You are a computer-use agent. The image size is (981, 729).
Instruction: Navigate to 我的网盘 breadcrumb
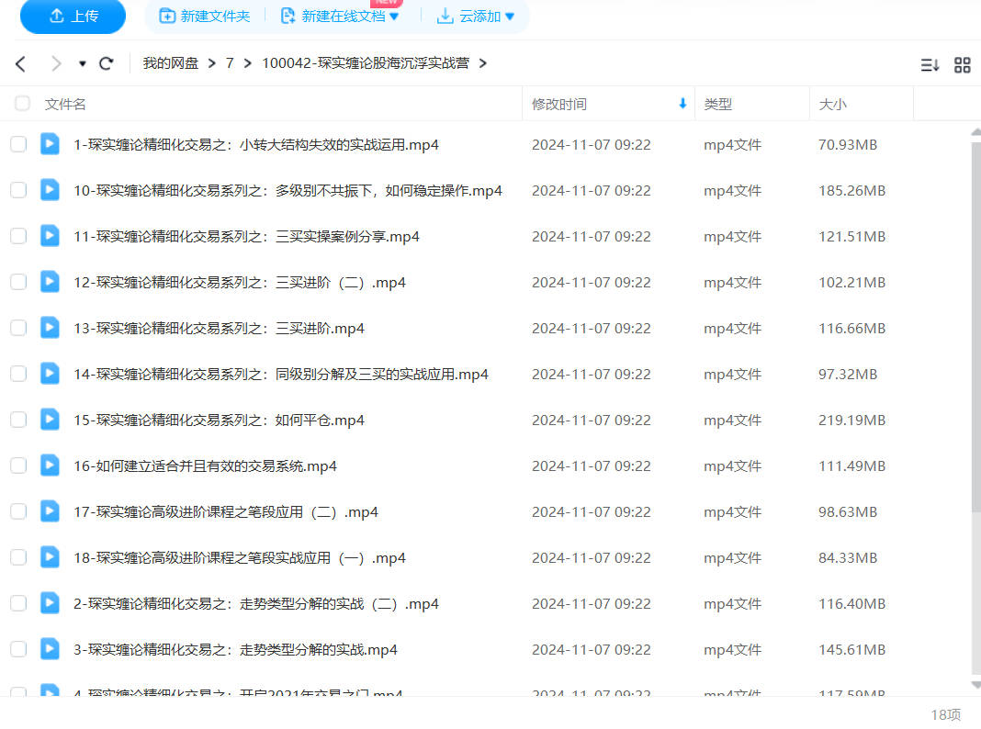170,63
